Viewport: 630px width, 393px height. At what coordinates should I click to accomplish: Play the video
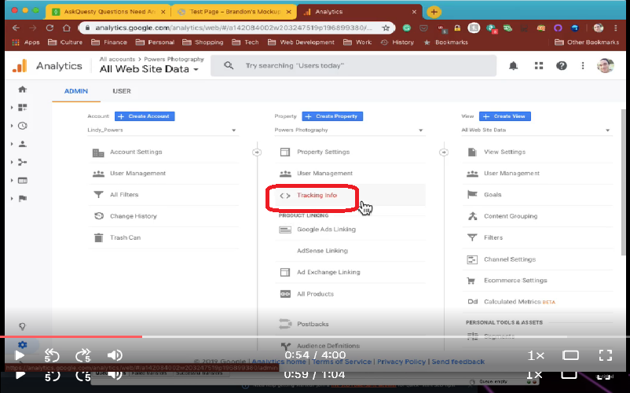20,355
